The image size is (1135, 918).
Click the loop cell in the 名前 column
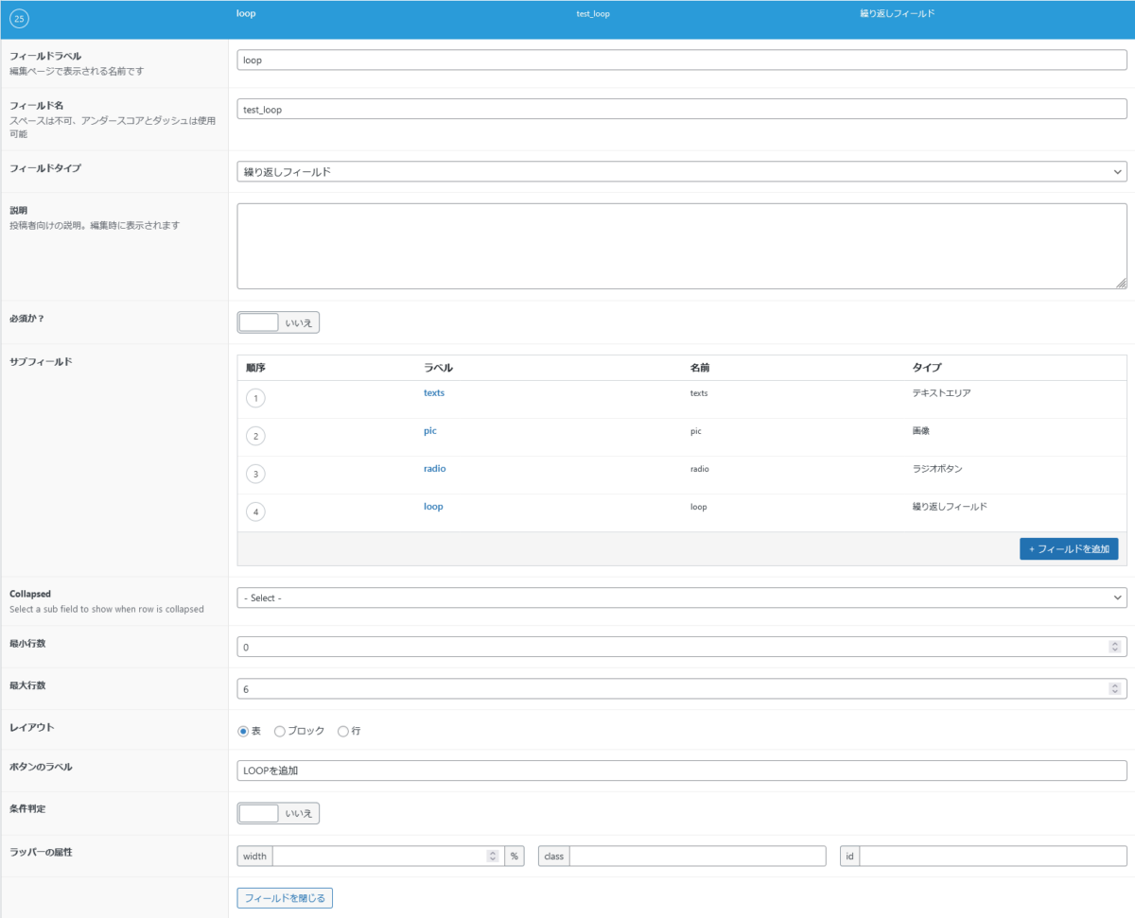click(698, 507)
